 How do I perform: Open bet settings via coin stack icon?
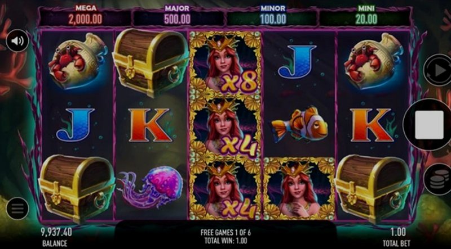(439, 179)
